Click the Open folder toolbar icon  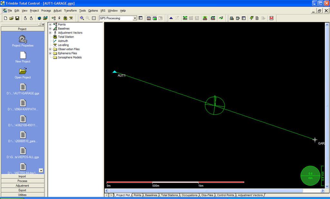[x=11, y=18]
